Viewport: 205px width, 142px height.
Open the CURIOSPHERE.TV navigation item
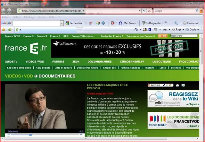coord(132,62)
